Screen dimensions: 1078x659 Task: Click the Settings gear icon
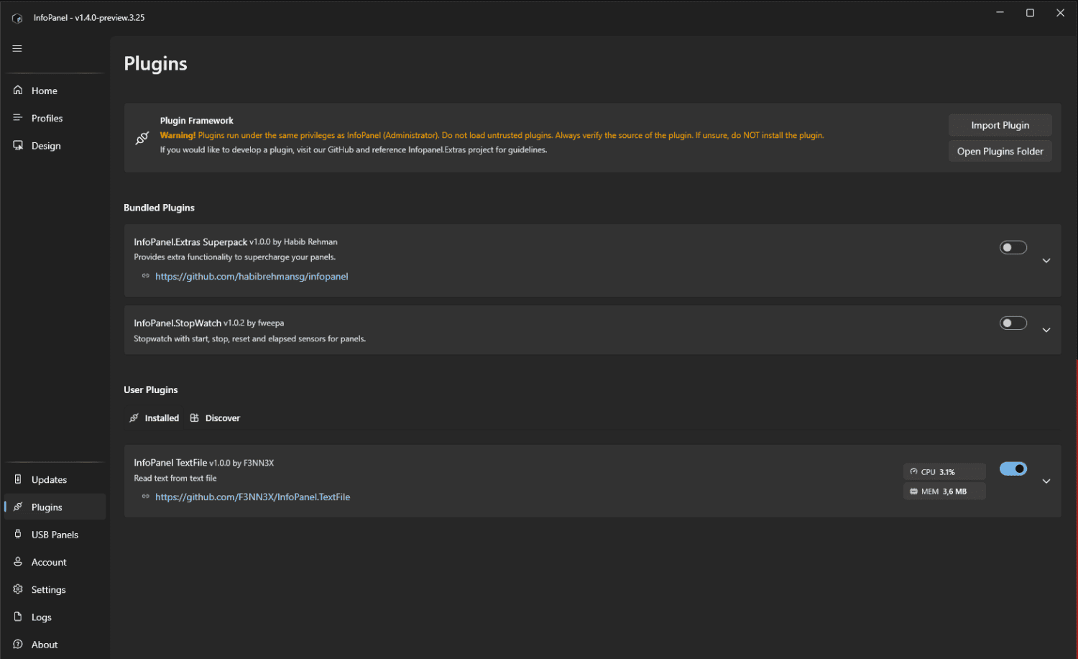[18, 589]
